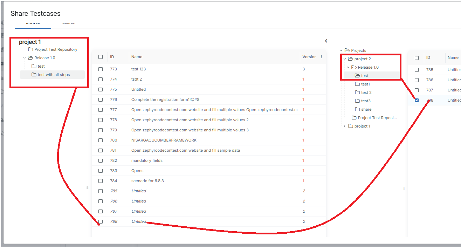Expand the collapsed project 1 tree node

[x=345, y=126]
